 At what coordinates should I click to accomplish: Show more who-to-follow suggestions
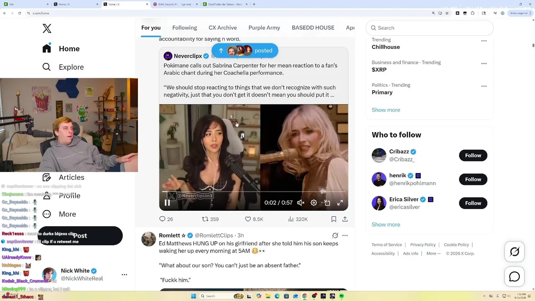(386, 224)
